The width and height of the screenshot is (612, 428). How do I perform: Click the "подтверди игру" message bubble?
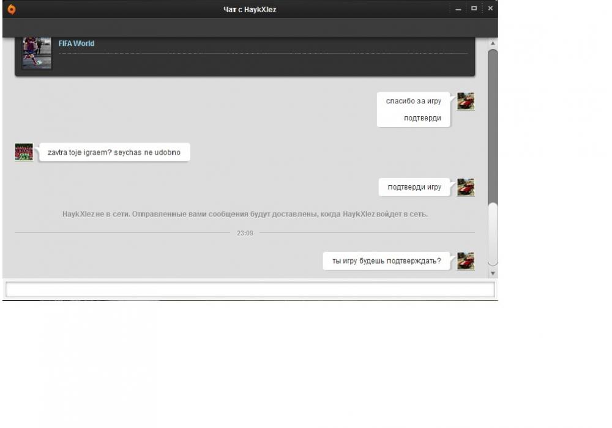(x=414, y=187)
